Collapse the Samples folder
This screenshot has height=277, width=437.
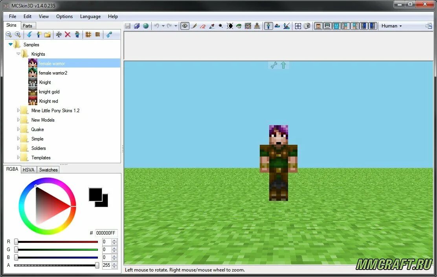point(11,44)
